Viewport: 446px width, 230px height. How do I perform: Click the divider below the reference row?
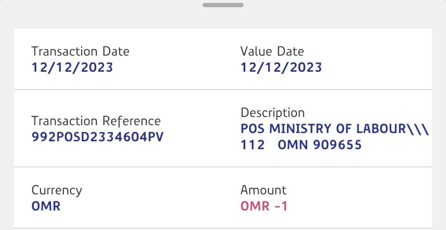(223, 167)
